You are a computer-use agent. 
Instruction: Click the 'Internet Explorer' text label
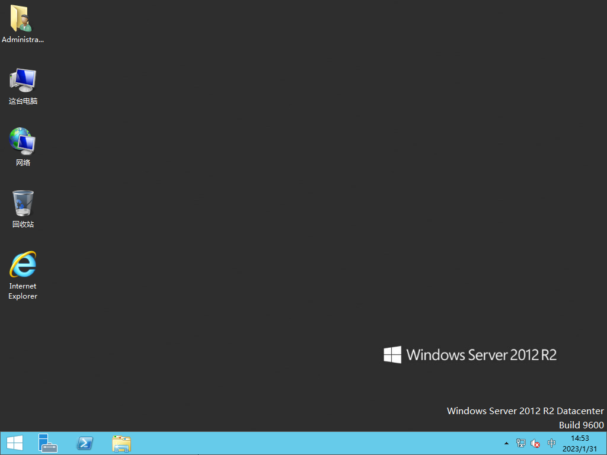pyautogui.click(x=23, y=291)
